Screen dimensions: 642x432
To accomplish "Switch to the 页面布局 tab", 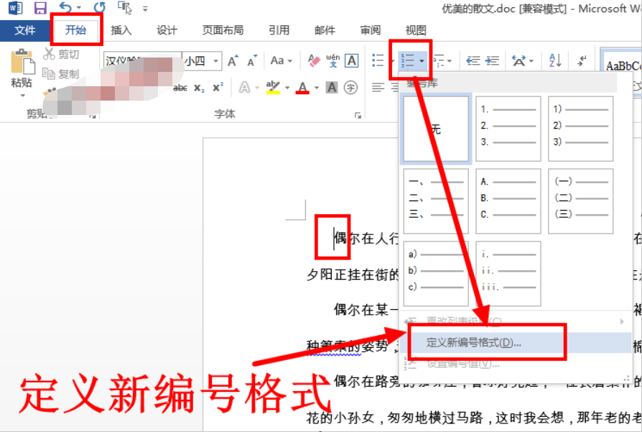I will click(223, 30).
